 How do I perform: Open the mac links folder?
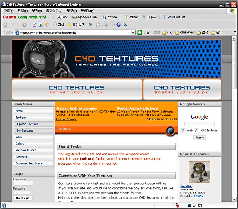click(167, 33)
